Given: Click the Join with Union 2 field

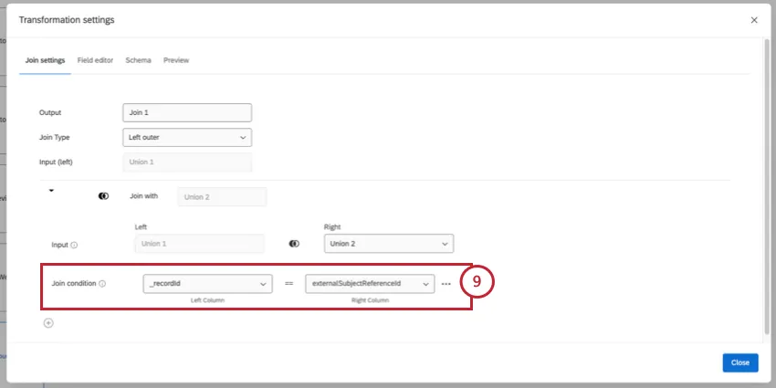Looking at the screenshot, I should coord(222,196).
